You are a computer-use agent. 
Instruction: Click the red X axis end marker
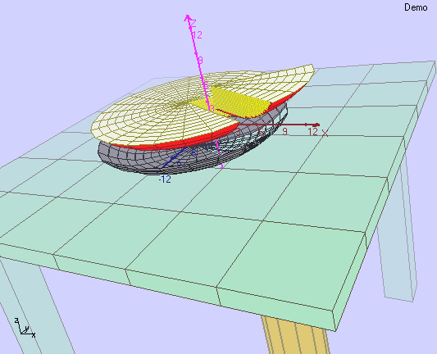316,125
